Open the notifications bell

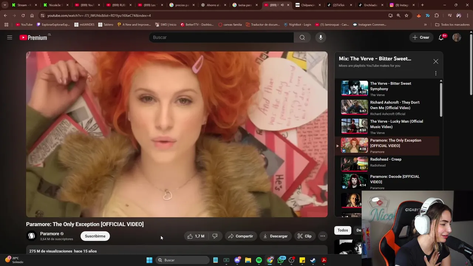[441, 37]
